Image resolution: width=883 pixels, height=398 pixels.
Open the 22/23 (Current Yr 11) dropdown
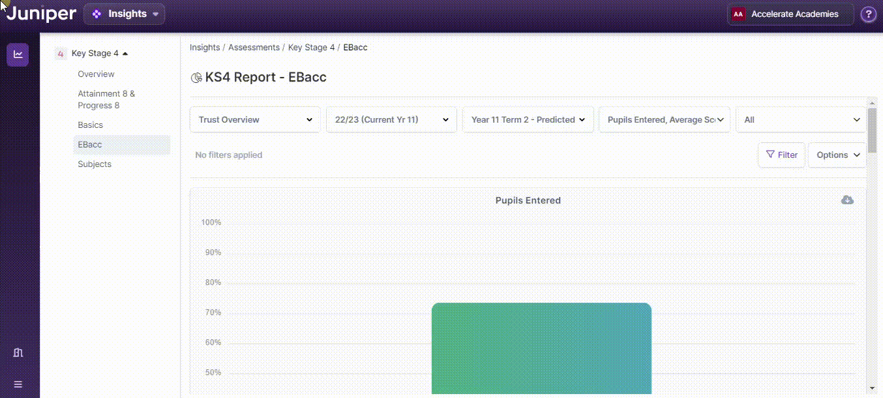391,120
